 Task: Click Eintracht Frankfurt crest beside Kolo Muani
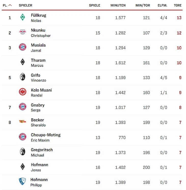(23, 92)
